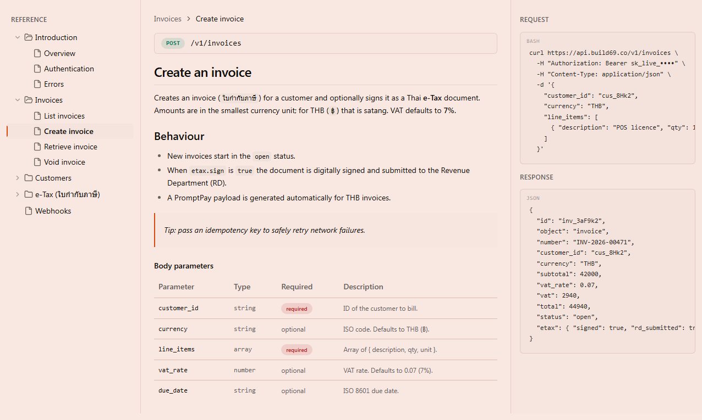Click the Errors page file icon

(37, 84)
